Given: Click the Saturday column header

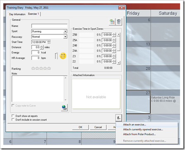Looking at the screenshot, I should [168, 13].
